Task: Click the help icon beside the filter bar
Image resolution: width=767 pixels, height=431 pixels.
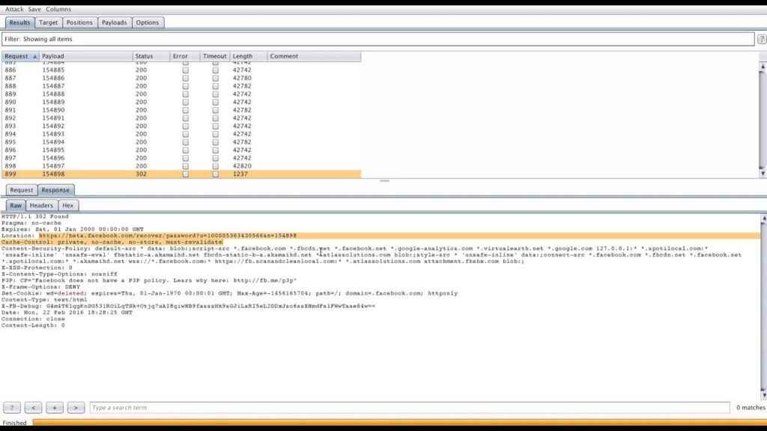Action: (x=761, y=39)
